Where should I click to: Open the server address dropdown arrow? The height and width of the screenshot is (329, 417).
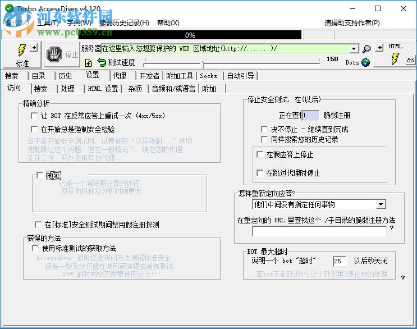(x=354, y=49)
